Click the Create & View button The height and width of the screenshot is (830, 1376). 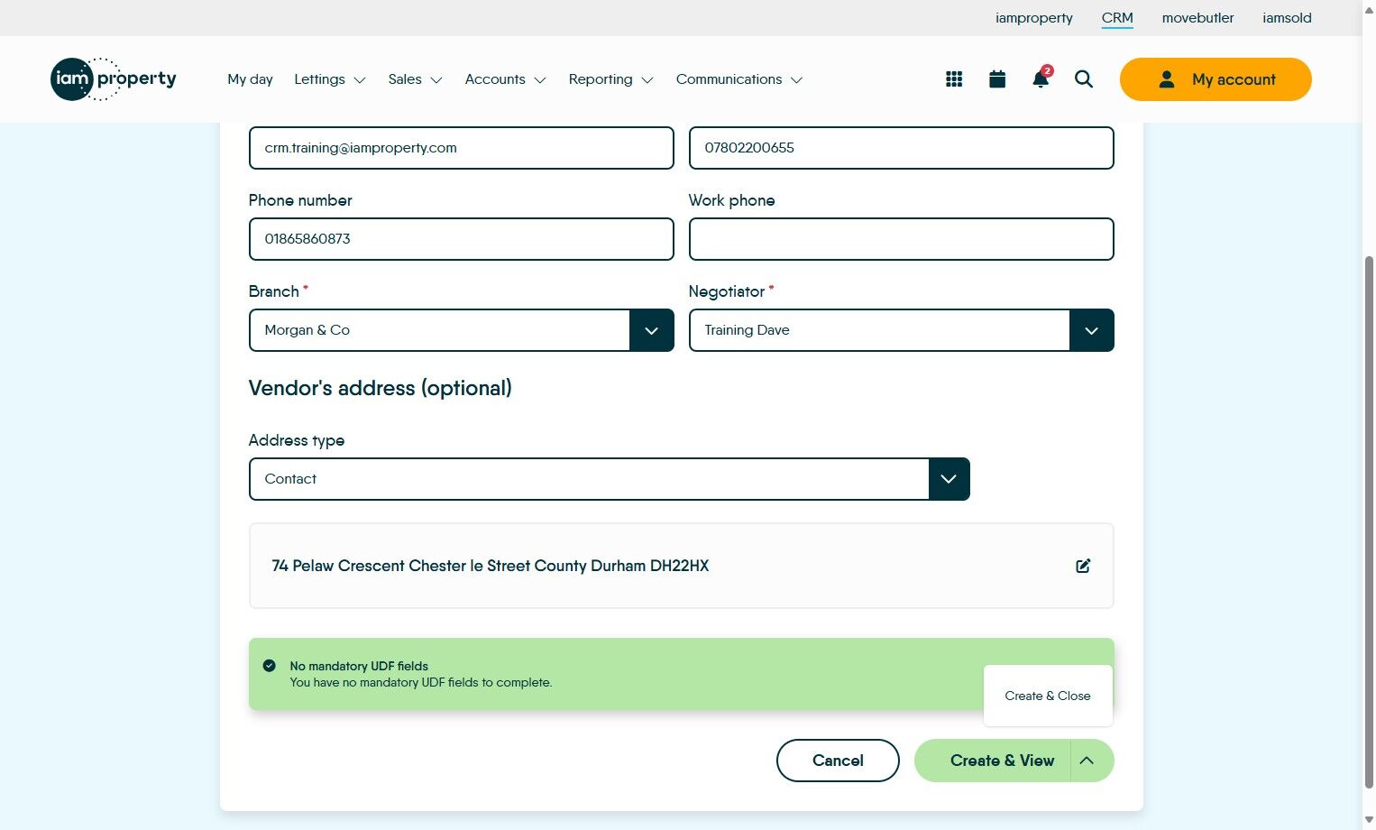point(993,761)
